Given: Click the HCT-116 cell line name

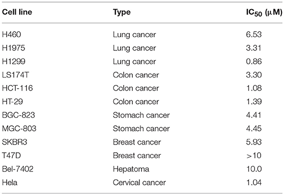Looking at the screenshot, I should (18, 88).
